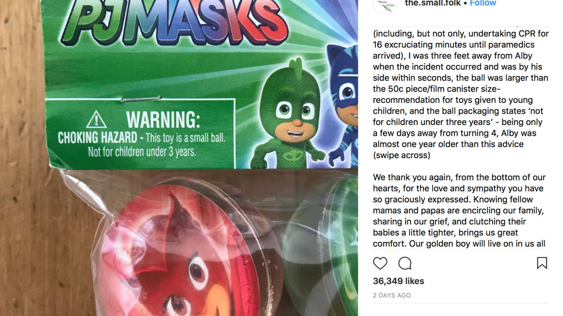This screenshot has width=563, height=316.
Task: Click the choking hazard warning label
Action: [x=141, y=134]
